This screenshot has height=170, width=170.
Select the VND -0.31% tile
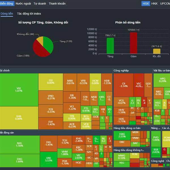click(x=51, y=97)
